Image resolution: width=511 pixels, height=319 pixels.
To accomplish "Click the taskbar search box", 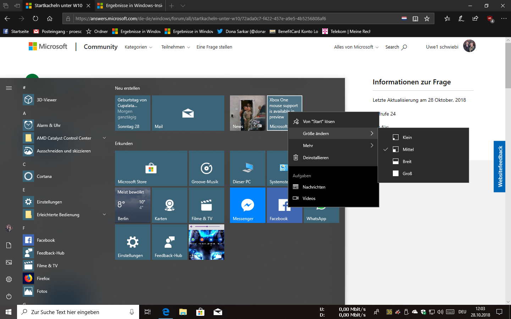I will 78,312.
